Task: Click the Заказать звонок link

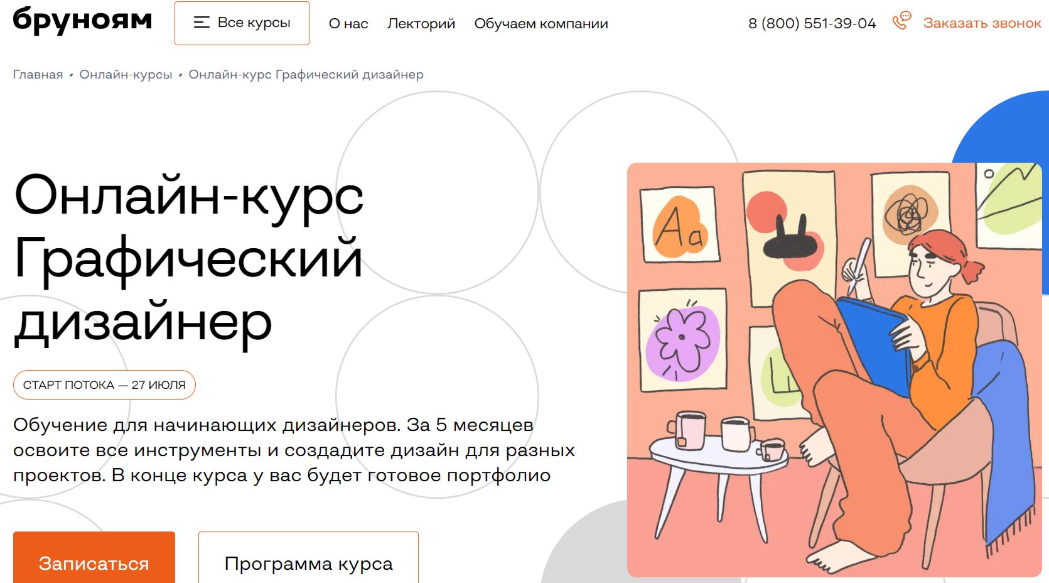Action: click(982, 23)
